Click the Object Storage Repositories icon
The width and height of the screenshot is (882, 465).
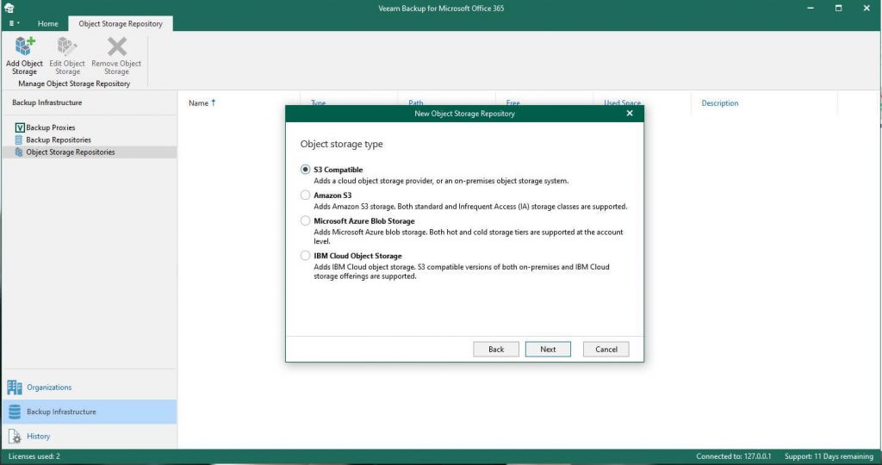pos(19,152)
